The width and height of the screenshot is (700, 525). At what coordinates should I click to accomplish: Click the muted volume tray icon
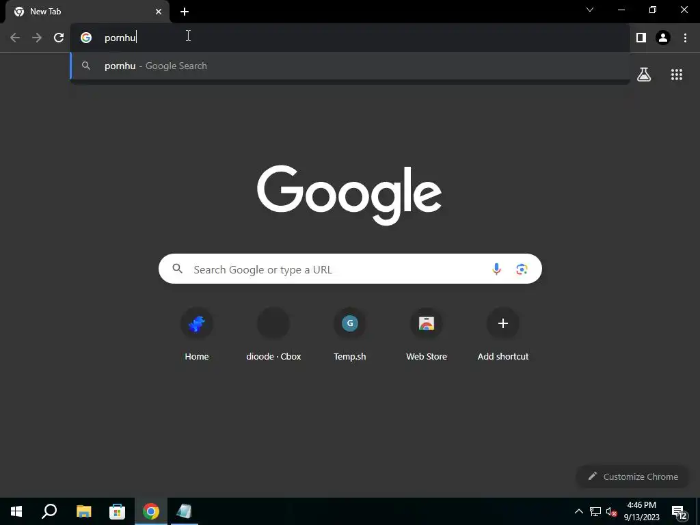[x=611, y=511]
